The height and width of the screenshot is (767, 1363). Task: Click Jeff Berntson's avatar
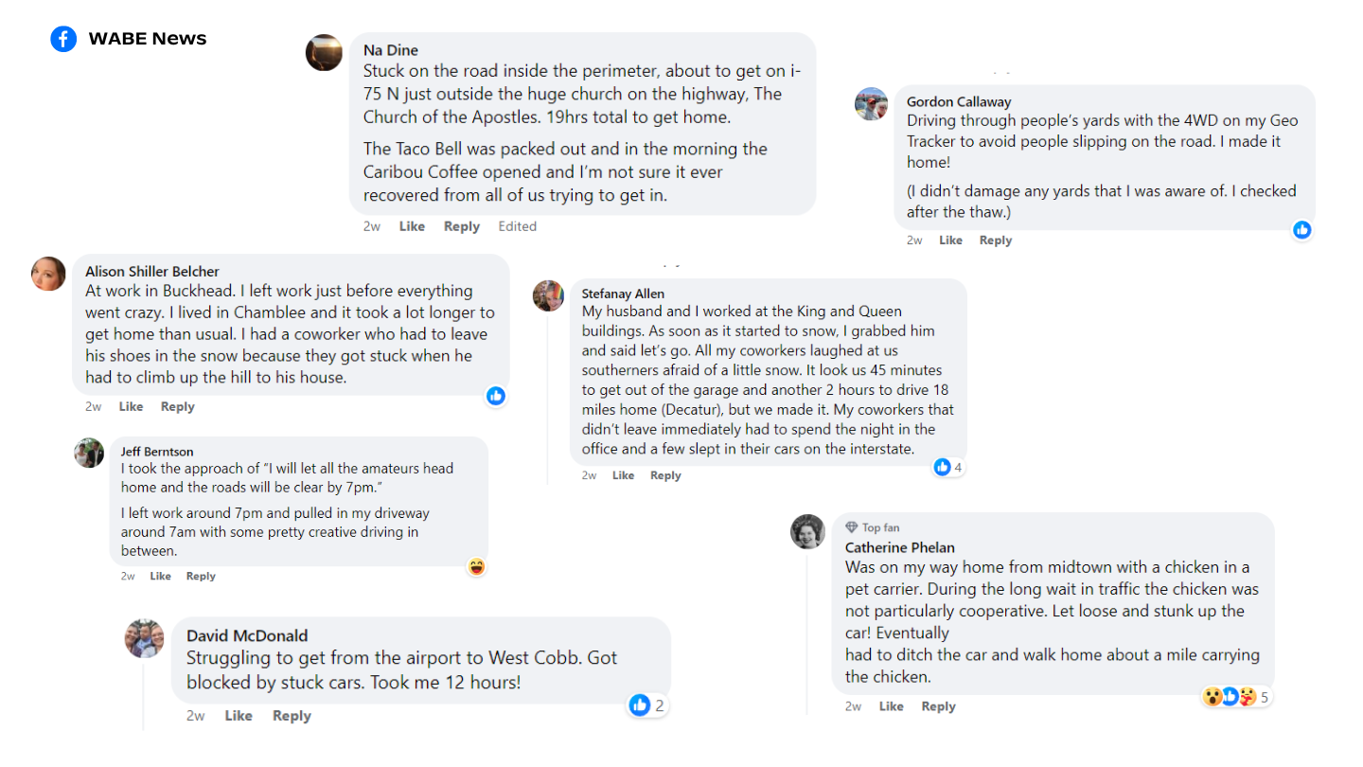89,453
